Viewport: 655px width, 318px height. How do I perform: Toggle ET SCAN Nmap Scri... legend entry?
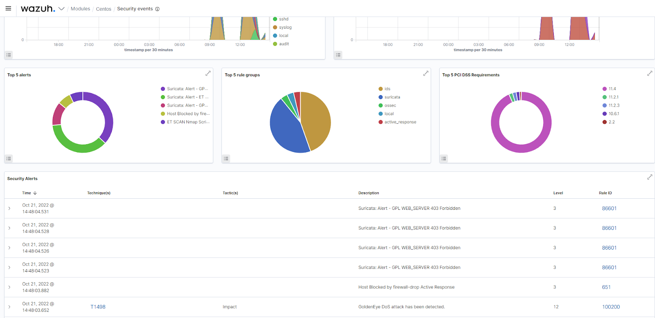(185, 122)
